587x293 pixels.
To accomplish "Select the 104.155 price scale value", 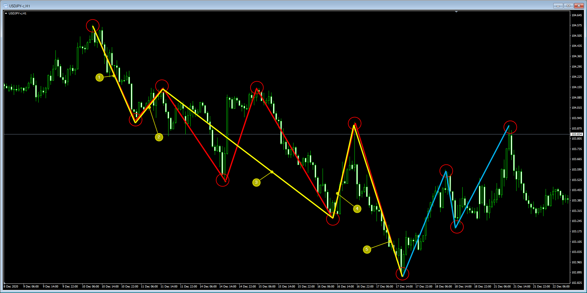I will tap(577, 87).
